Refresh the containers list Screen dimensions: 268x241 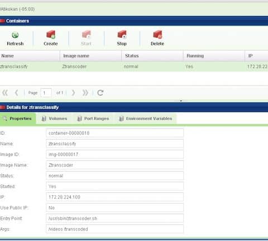click(15, 39)
